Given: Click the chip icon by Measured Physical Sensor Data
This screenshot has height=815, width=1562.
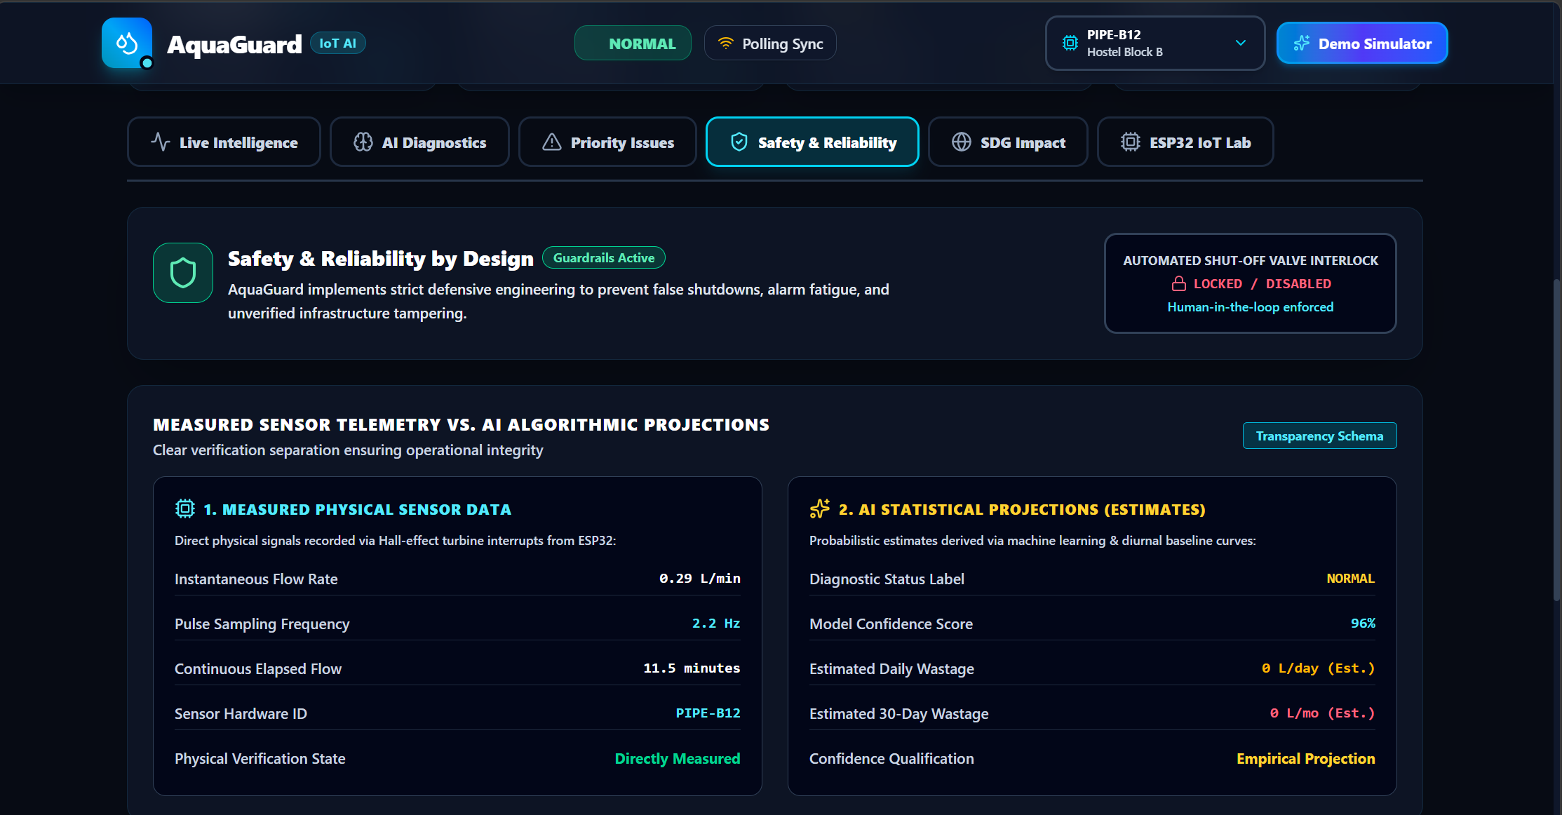Looking at the screenshot, I should [x=184, y=508].
